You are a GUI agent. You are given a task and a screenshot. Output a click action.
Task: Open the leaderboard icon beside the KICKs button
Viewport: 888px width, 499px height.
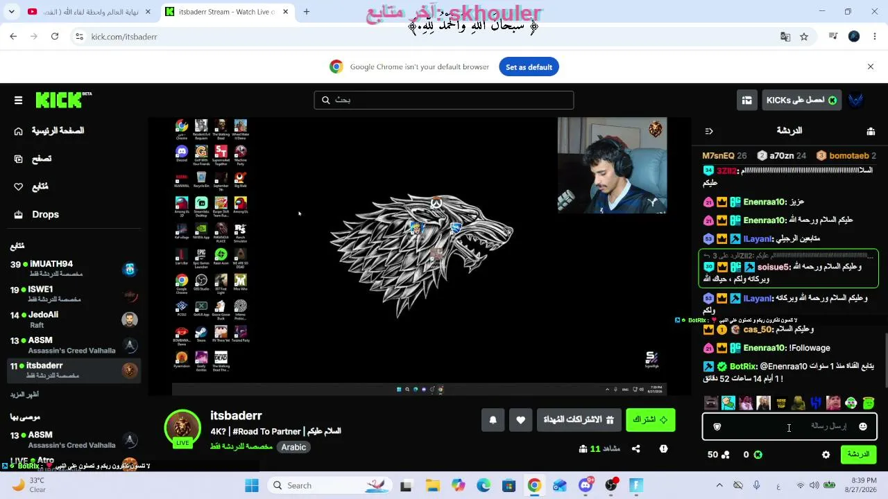pyautogui.click(x=746, y=100)
